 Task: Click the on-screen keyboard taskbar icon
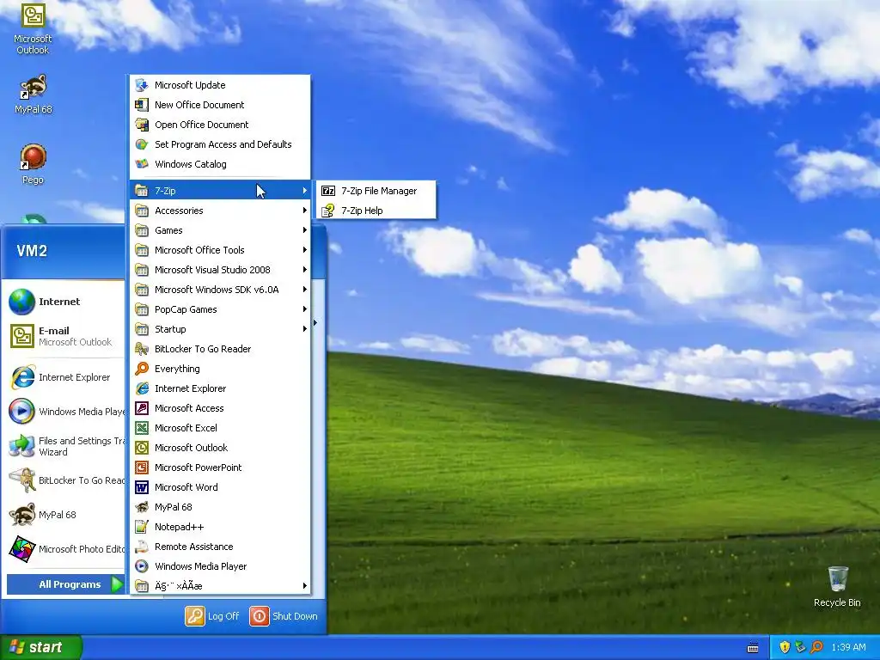point(753,648)
